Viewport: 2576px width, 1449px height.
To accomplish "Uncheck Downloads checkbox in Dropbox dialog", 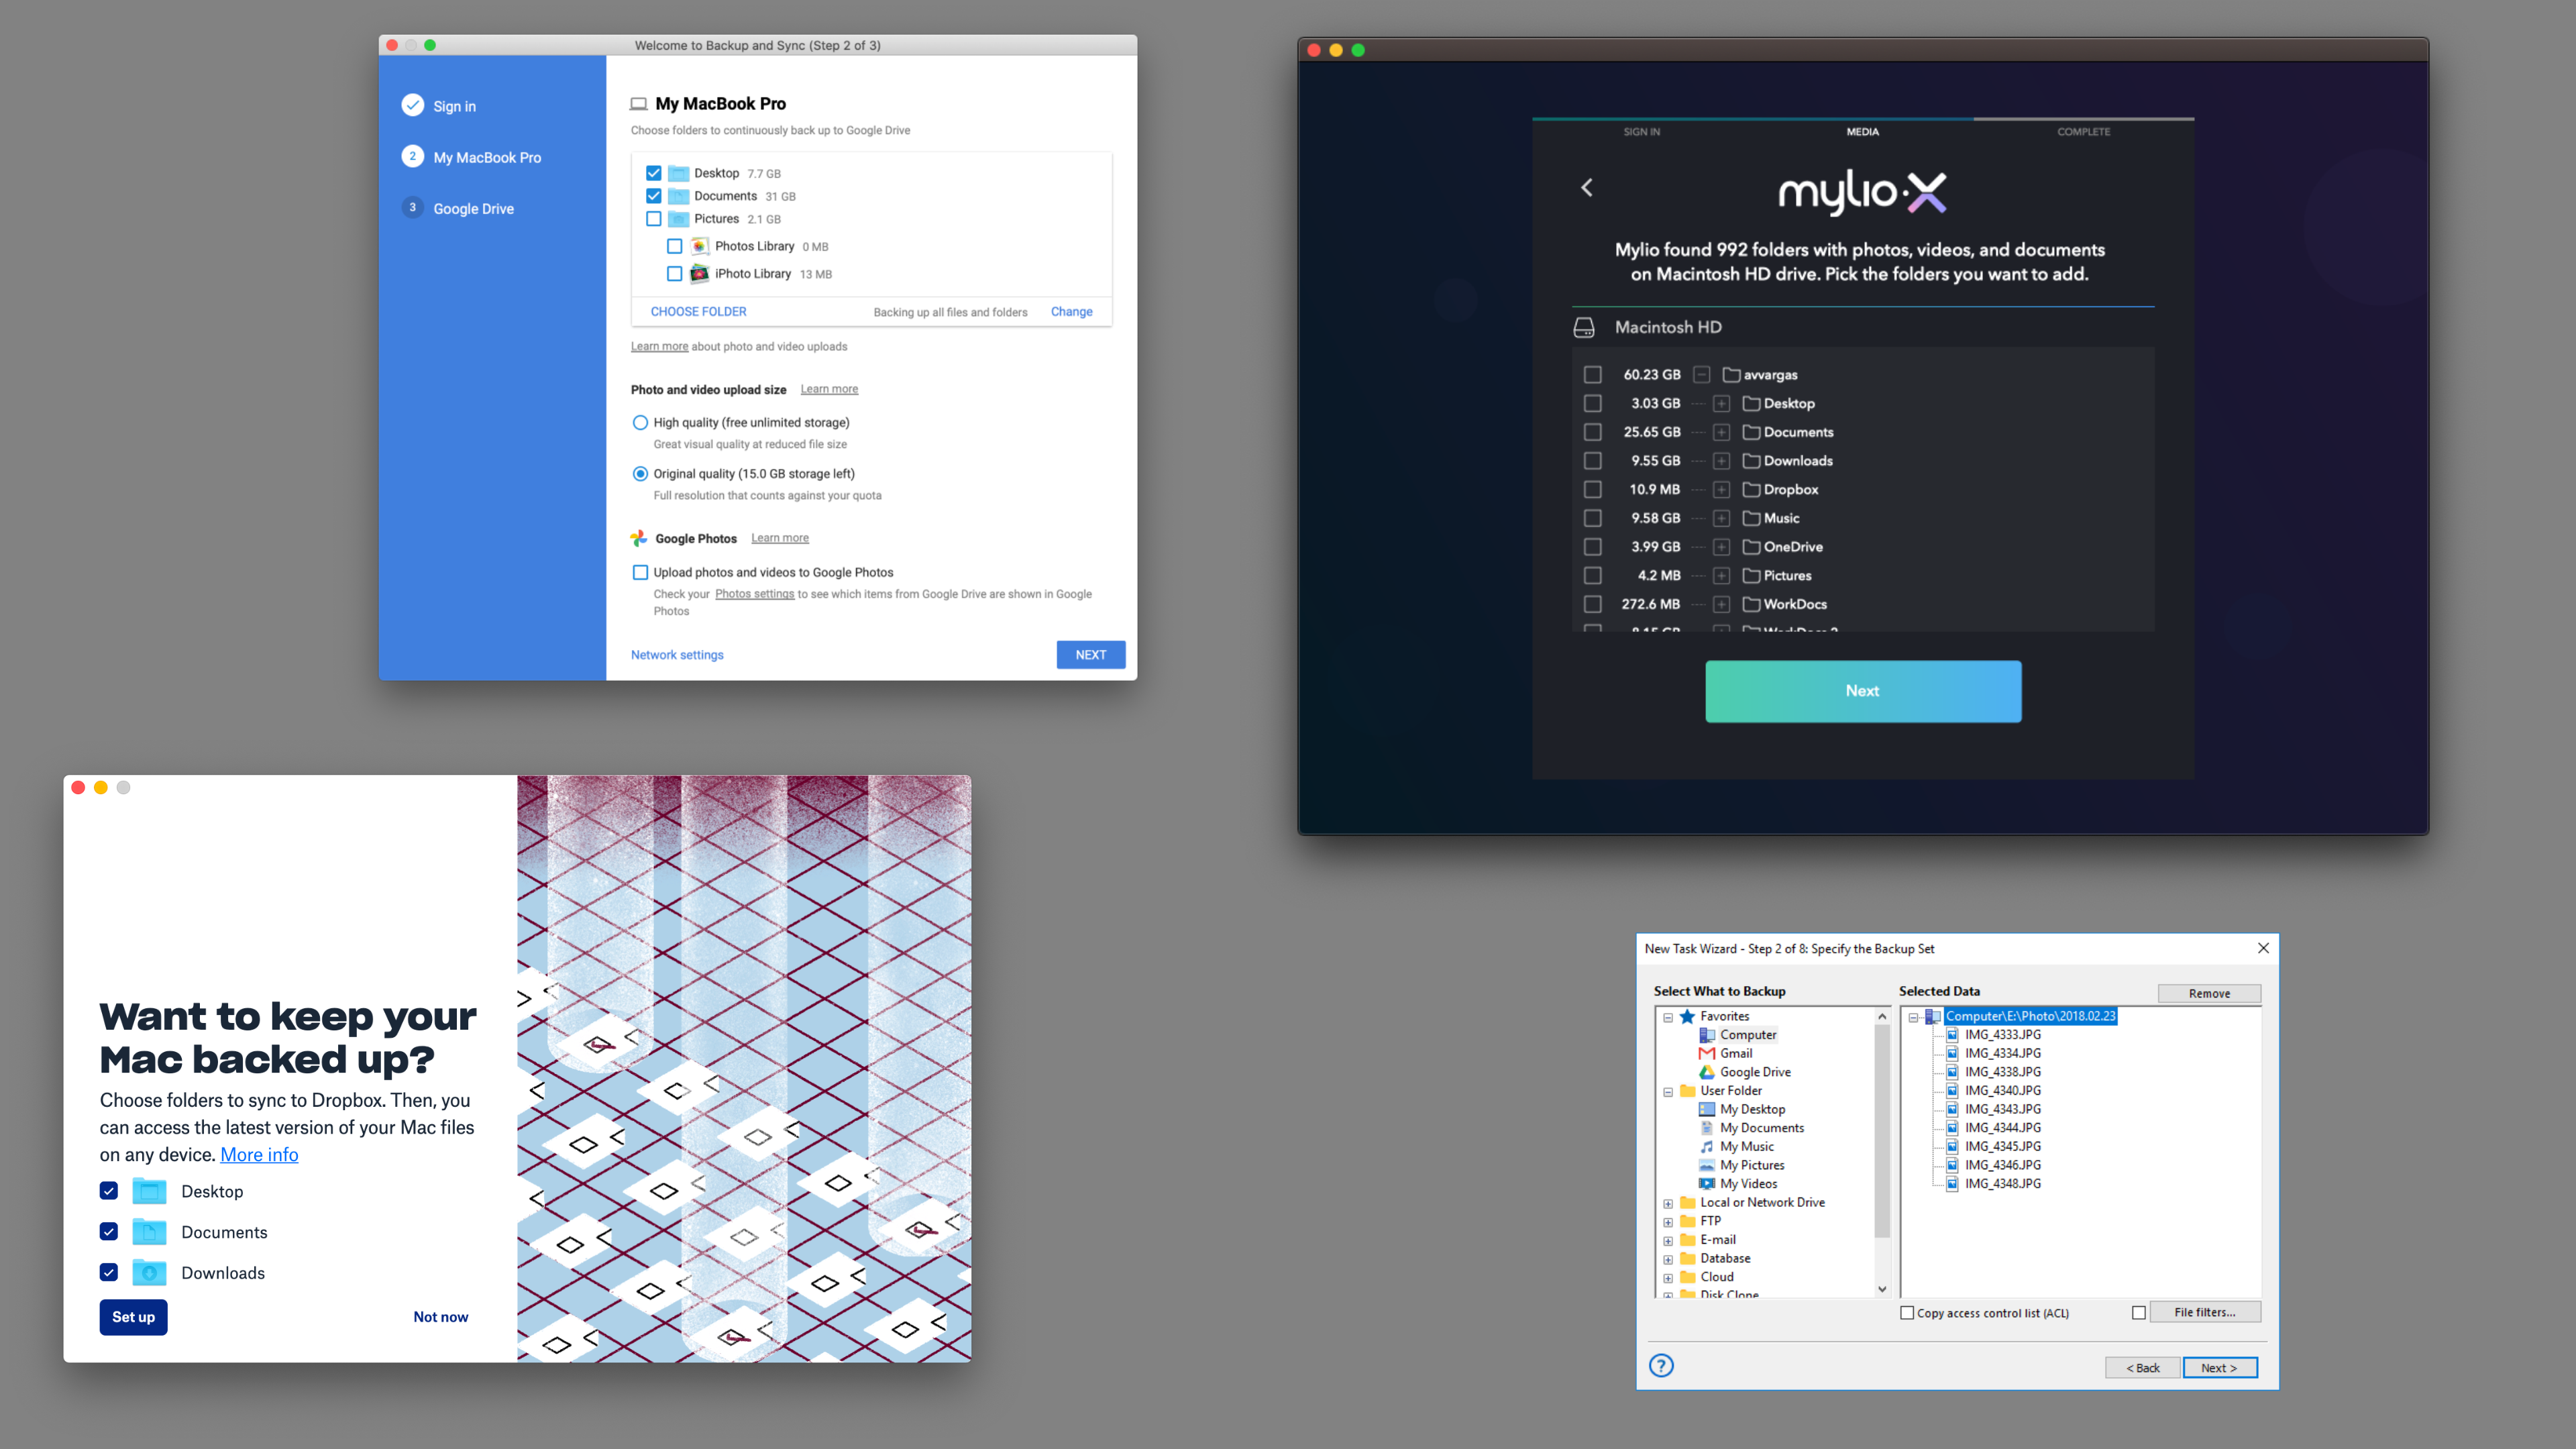I will [109, 1273].
